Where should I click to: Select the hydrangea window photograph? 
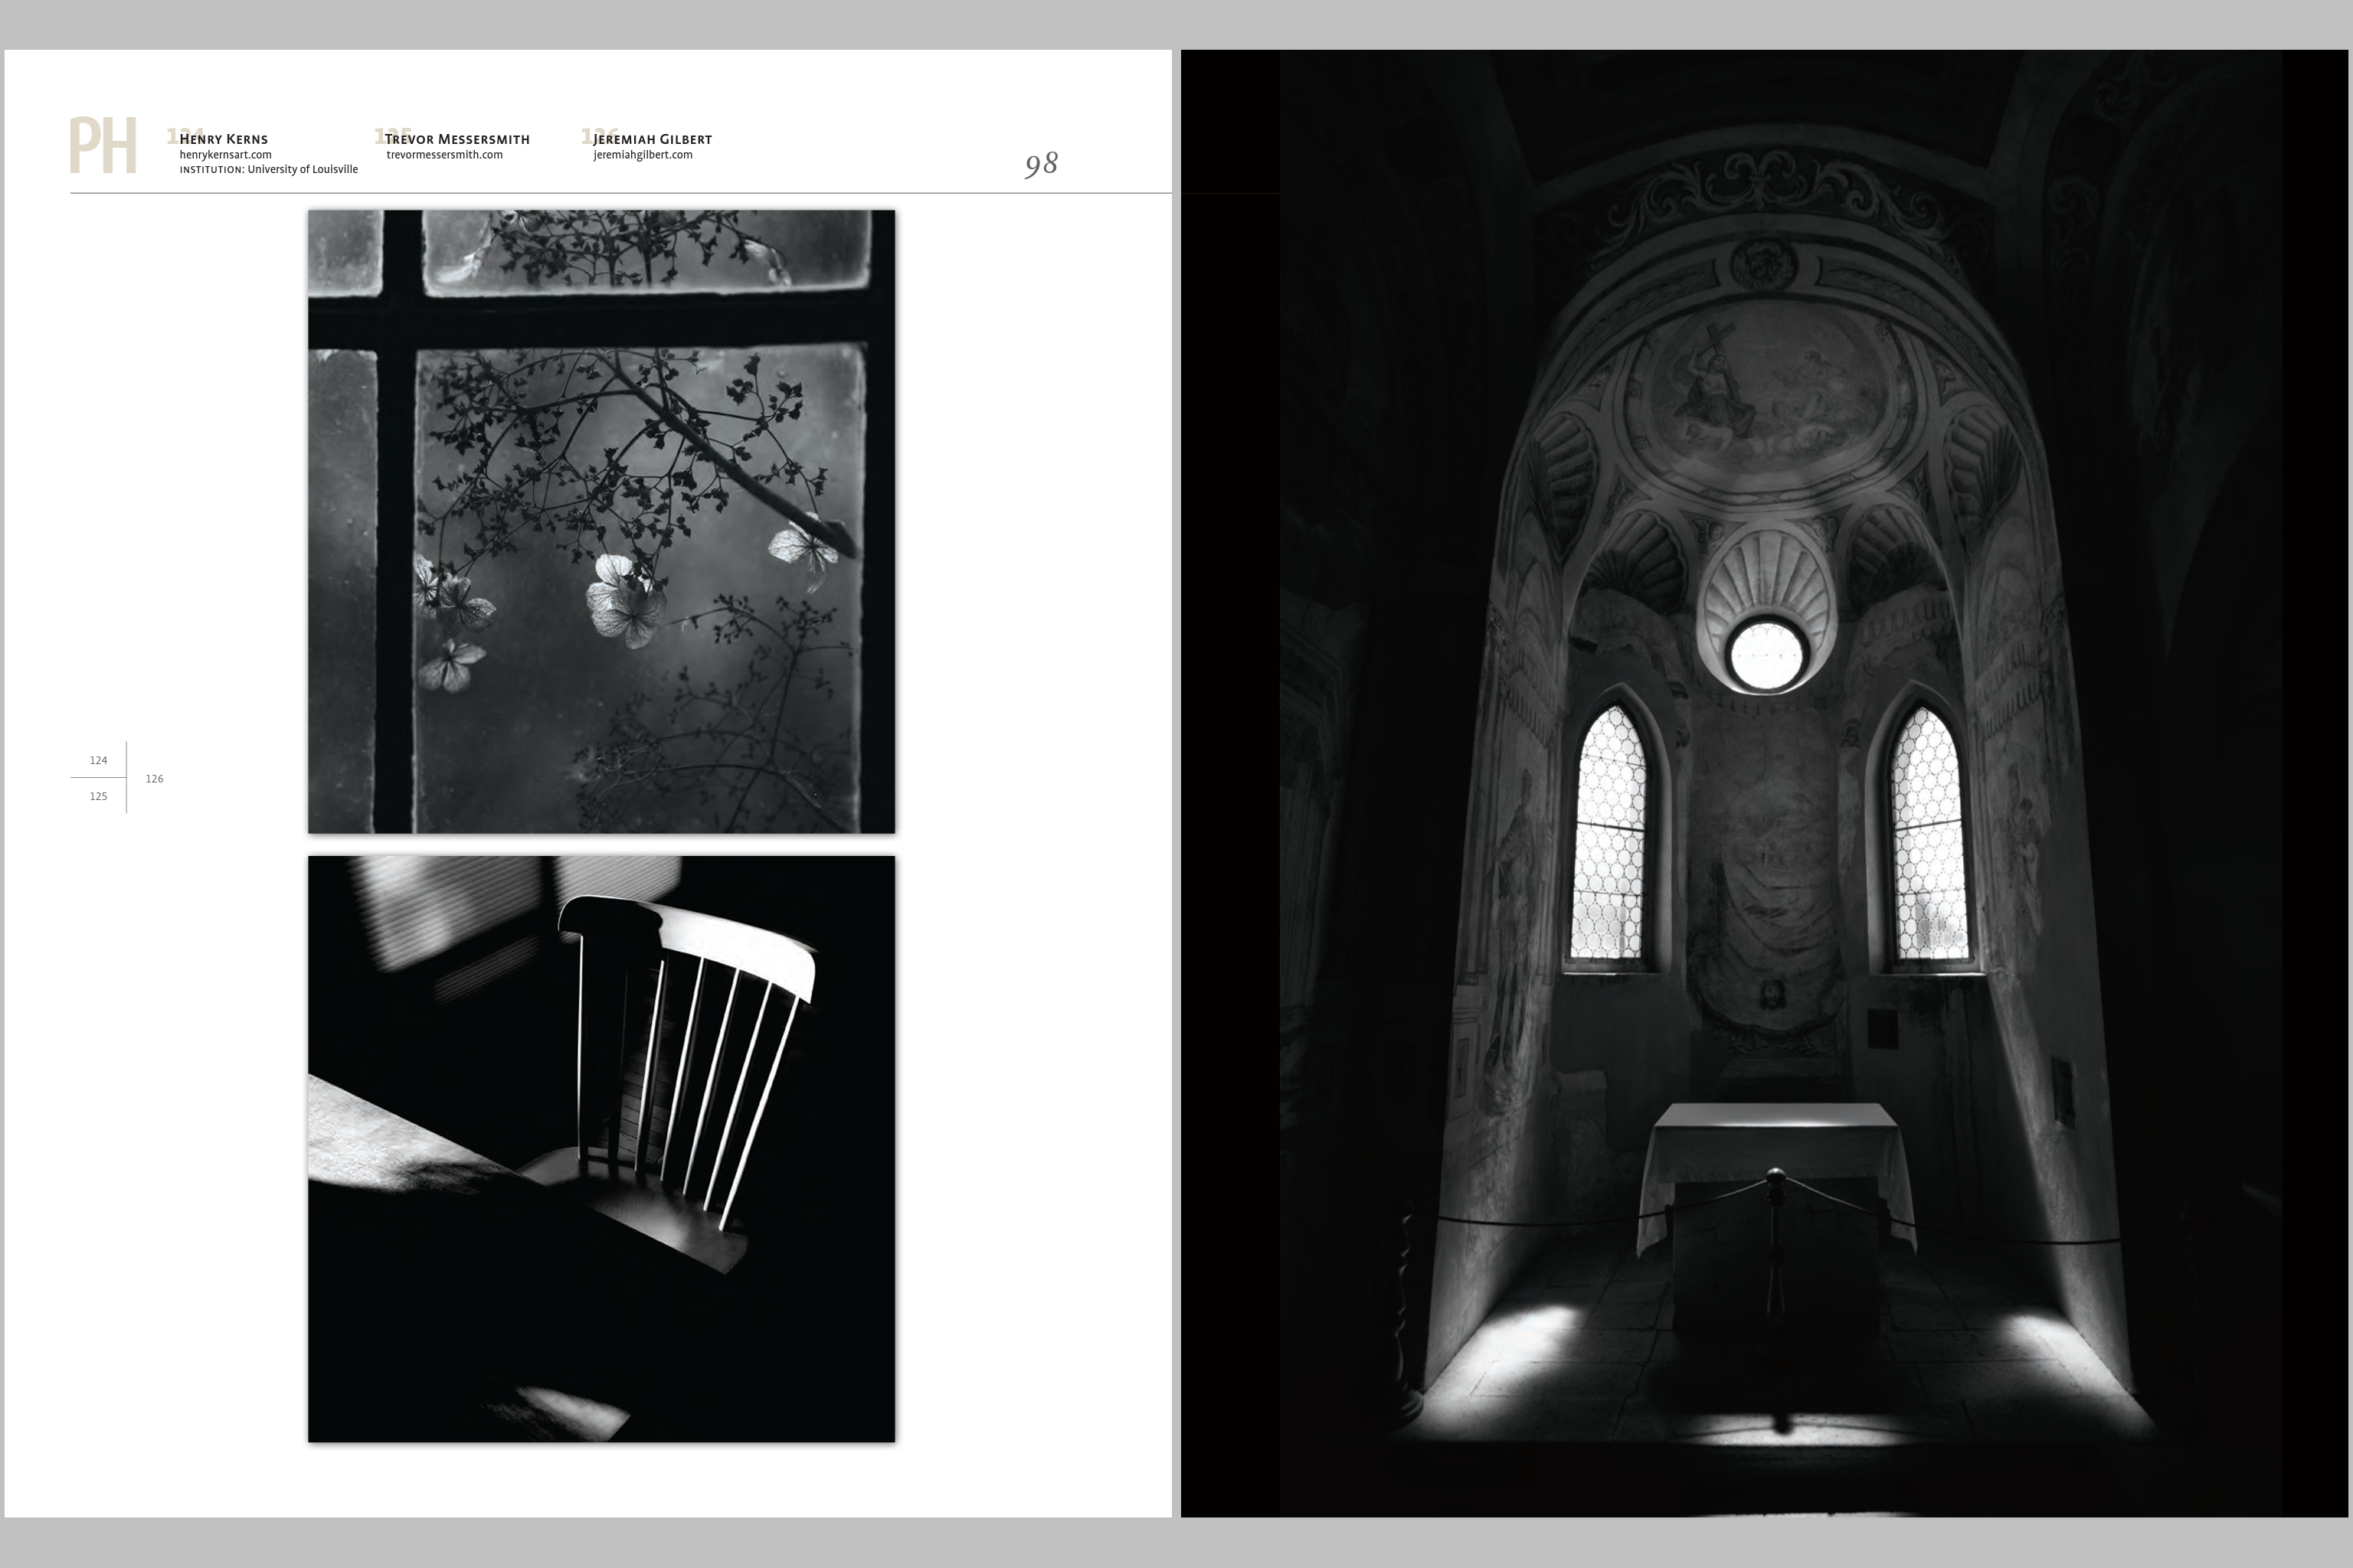(601, 521)
